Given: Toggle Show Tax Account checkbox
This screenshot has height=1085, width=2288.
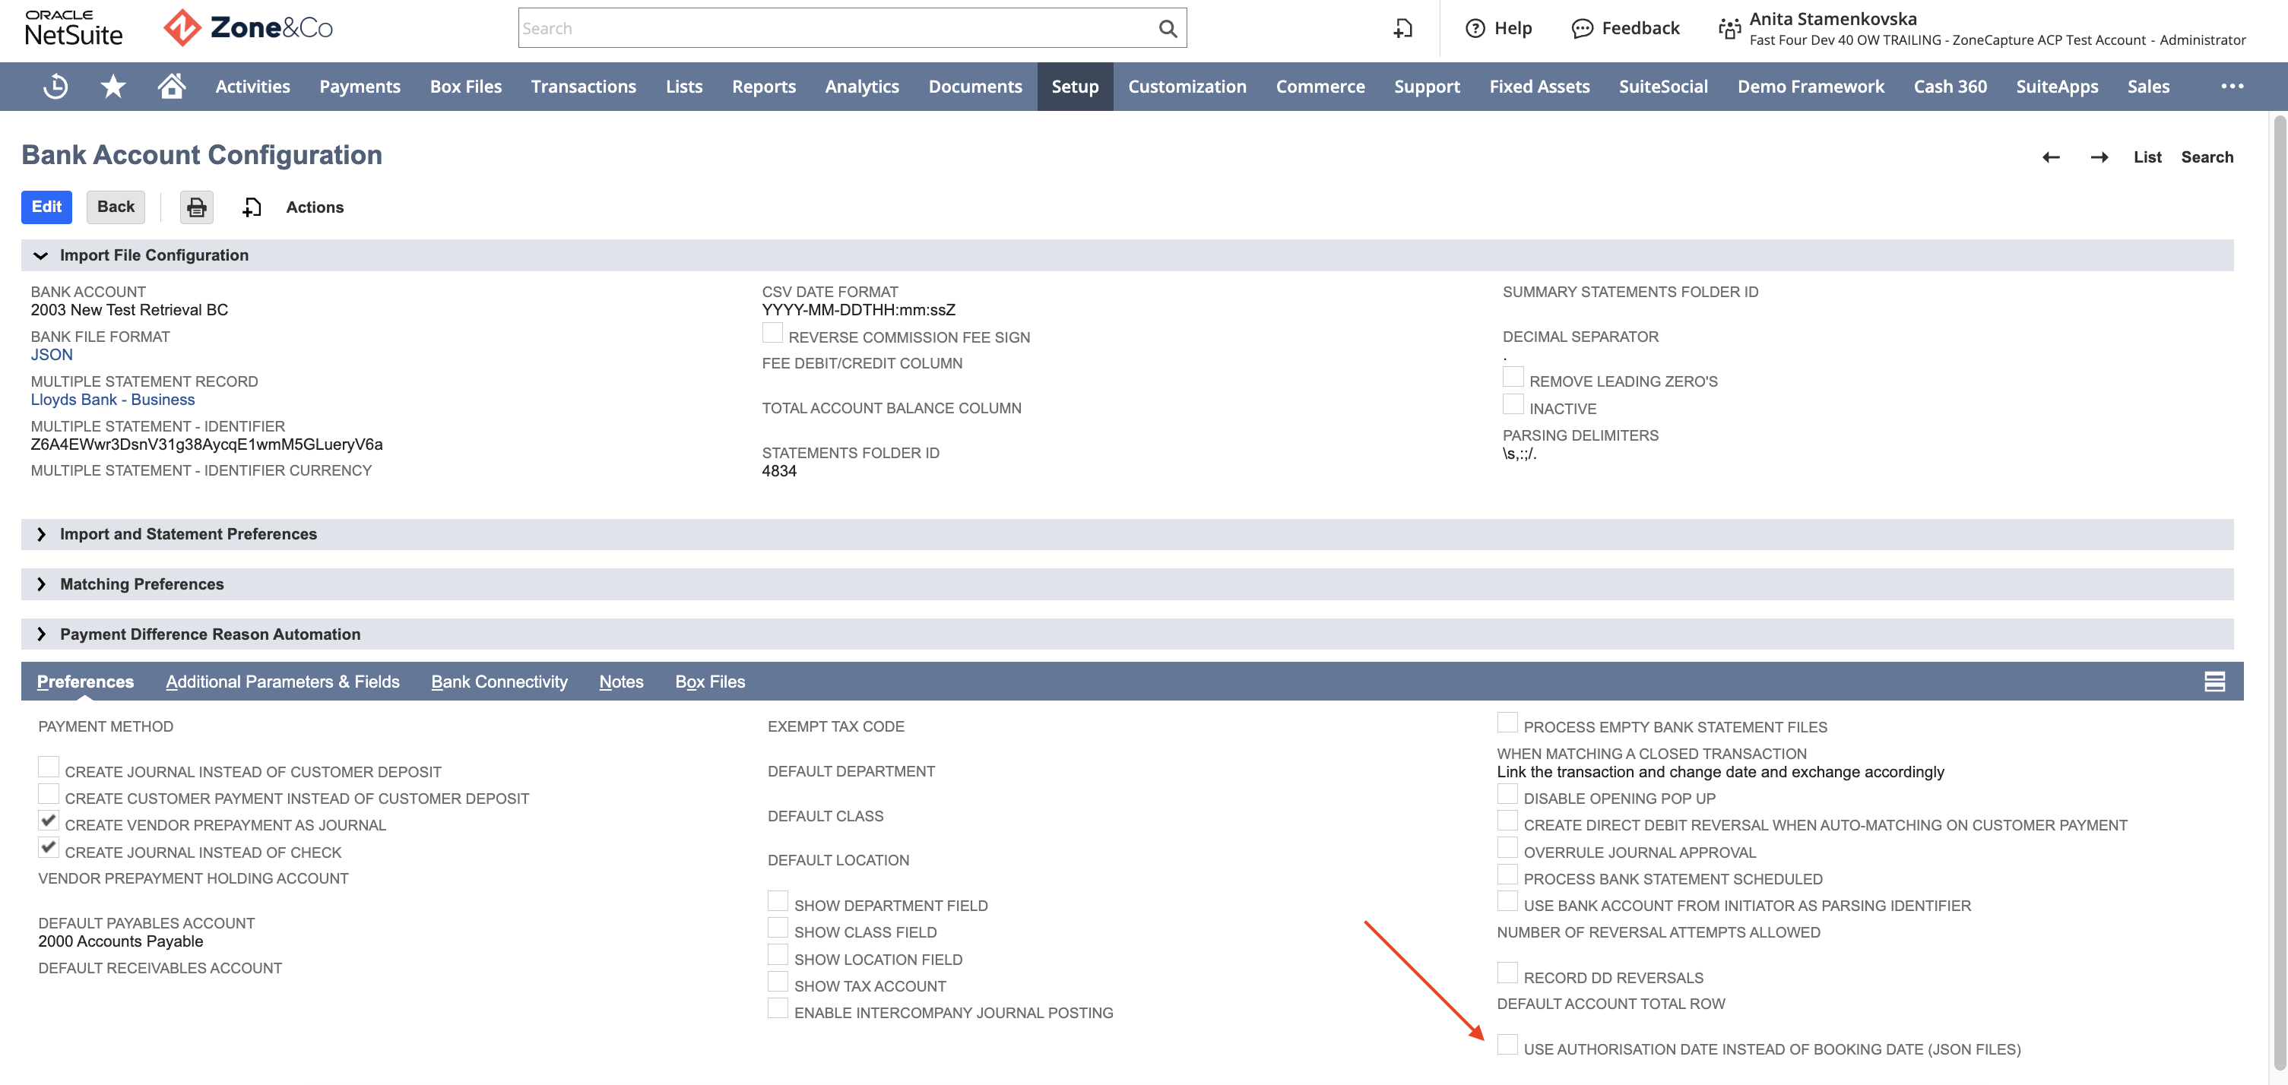Looking at the screenshot, I should (x=778, y=982).
